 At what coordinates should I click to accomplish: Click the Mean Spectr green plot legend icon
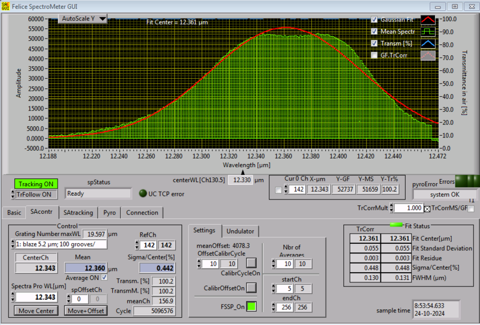pos(427,31)
